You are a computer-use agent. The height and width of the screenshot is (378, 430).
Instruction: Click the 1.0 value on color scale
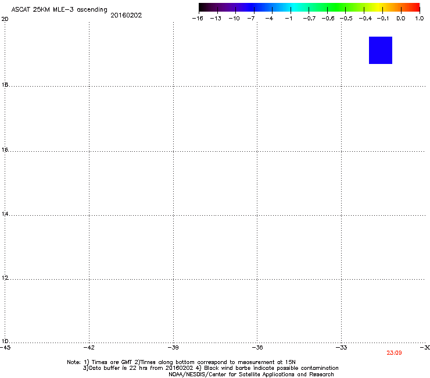point(420,19)
